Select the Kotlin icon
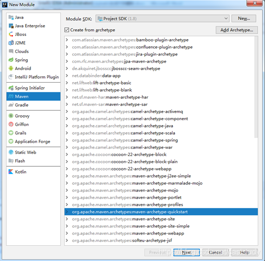The height and width of the screenshot is (261, 265). pos(11,172)
